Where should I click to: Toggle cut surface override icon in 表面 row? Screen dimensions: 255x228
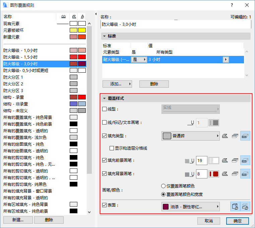[245, 207]
